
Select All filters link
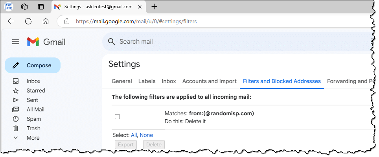click(134, 135)
